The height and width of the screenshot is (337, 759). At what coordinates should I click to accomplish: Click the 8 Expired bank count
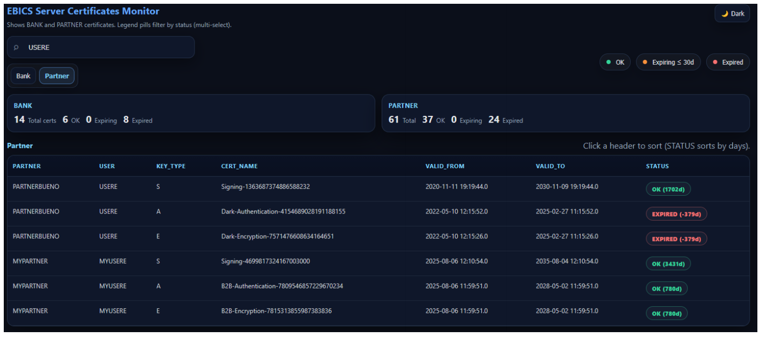click(137, 120)
